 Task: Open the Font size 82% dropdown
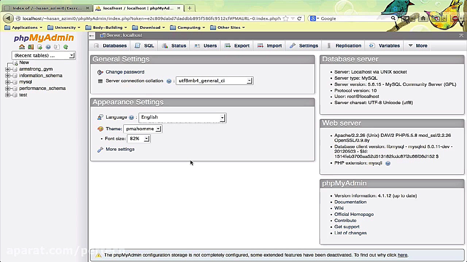coord(138,139)
